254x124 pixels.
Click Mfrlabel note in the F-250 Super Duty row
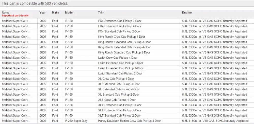[16, 121]
